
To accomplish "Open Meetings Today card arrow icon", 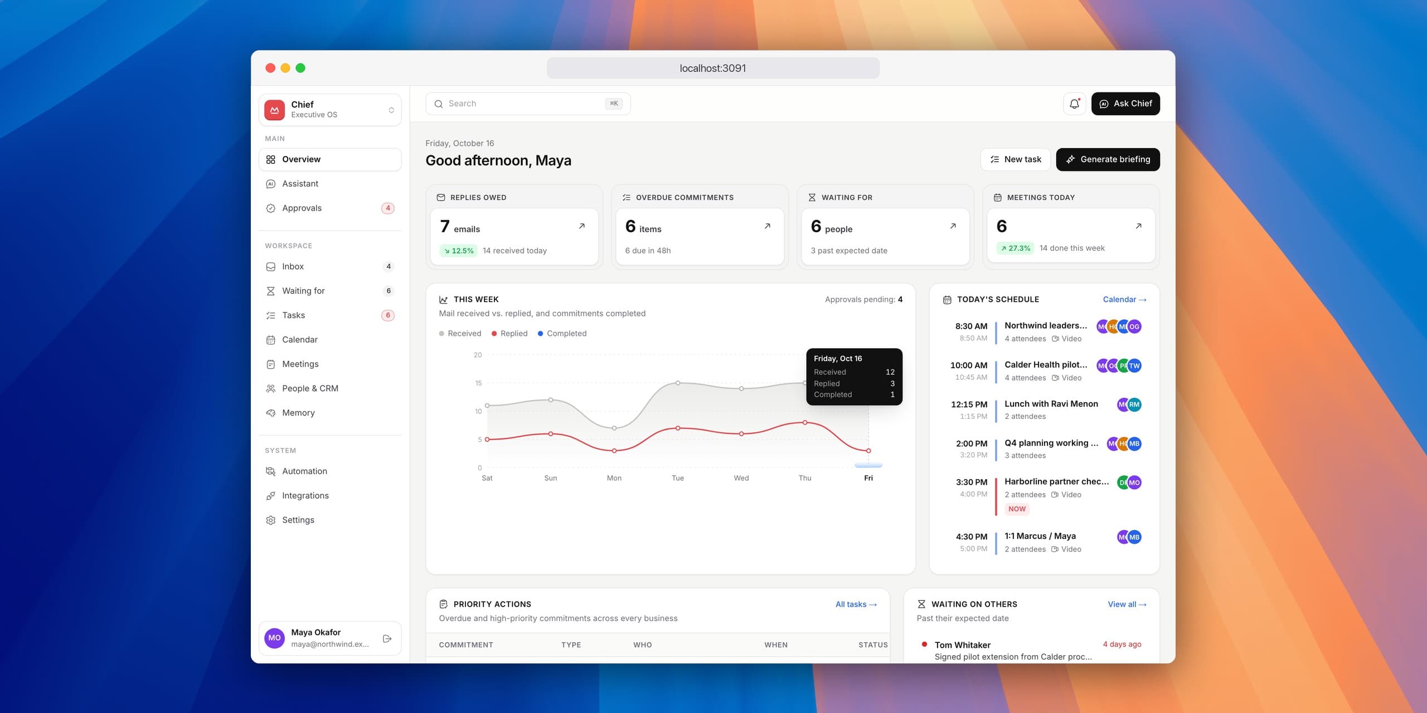I will (x=1138, y=226).
